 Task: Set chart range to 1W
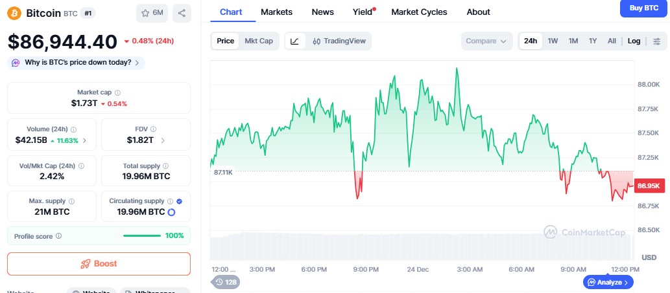[x=553, y=41]
